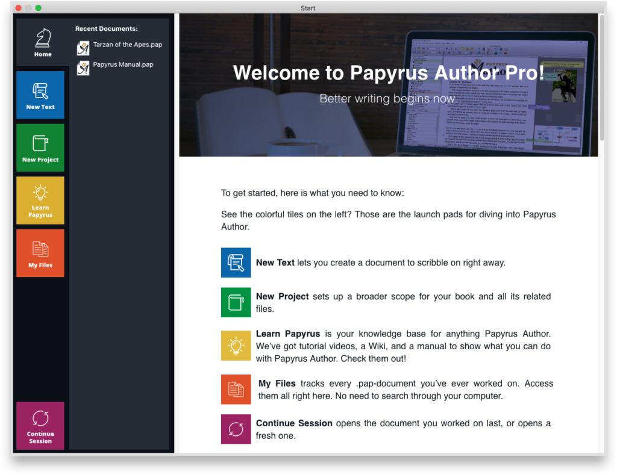This screenshot has height=475, width=617.
Task: Click the Continue Session purple tile
Action: (40, 426)
